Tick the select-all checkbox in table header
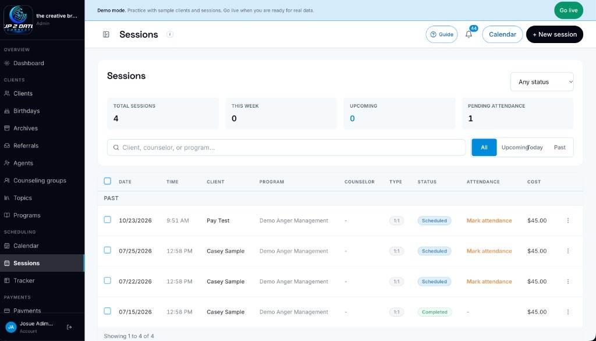Viewport: 596px width, 341px height. coord(108,181)
